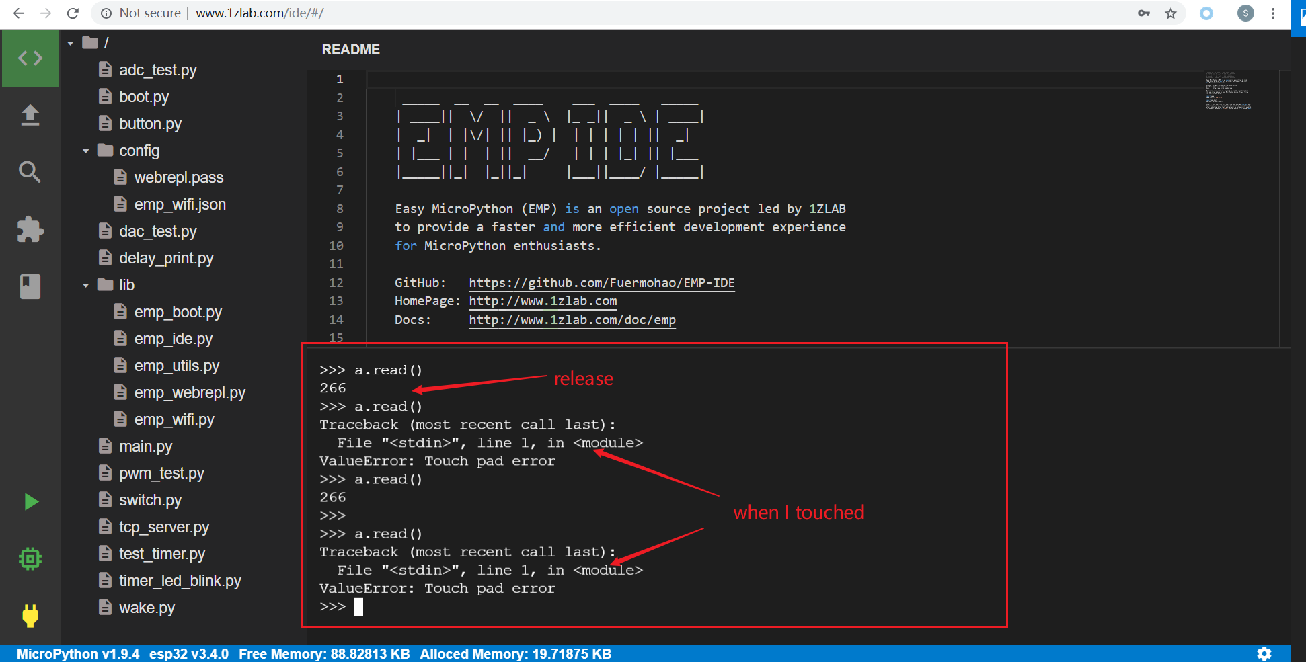The image size is (1306, 662).
Task: Star this page in Chrome
Action: coord(1171,13)
